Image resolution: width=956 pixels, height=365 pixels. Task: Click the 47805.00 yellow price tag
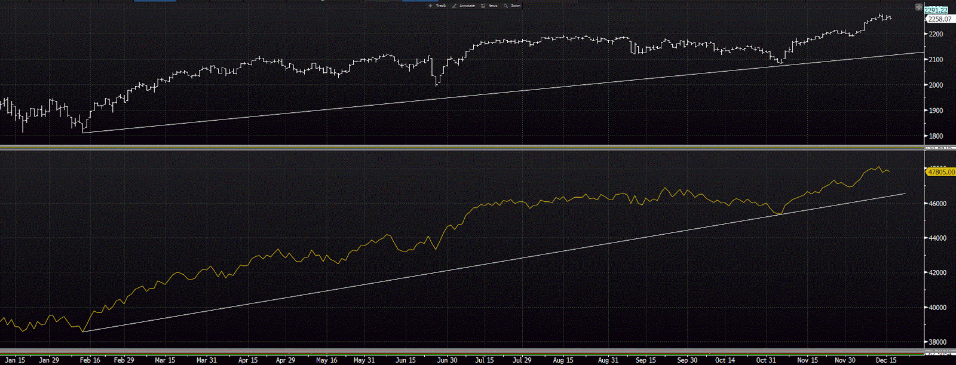941,172
